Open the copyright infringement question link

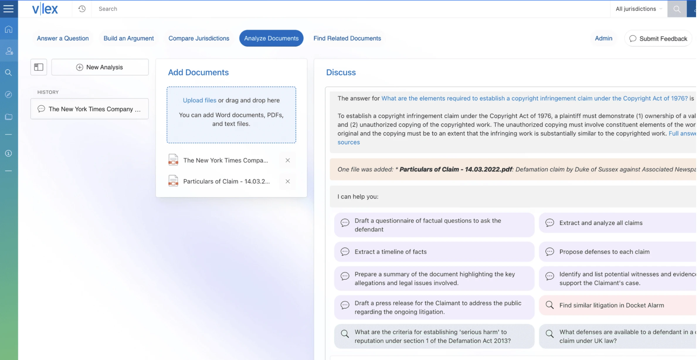click(x=534, y=98)
